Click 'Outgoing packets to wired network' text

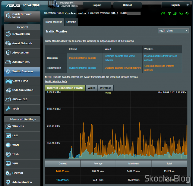pyautogui.click(x=123, y=68)
